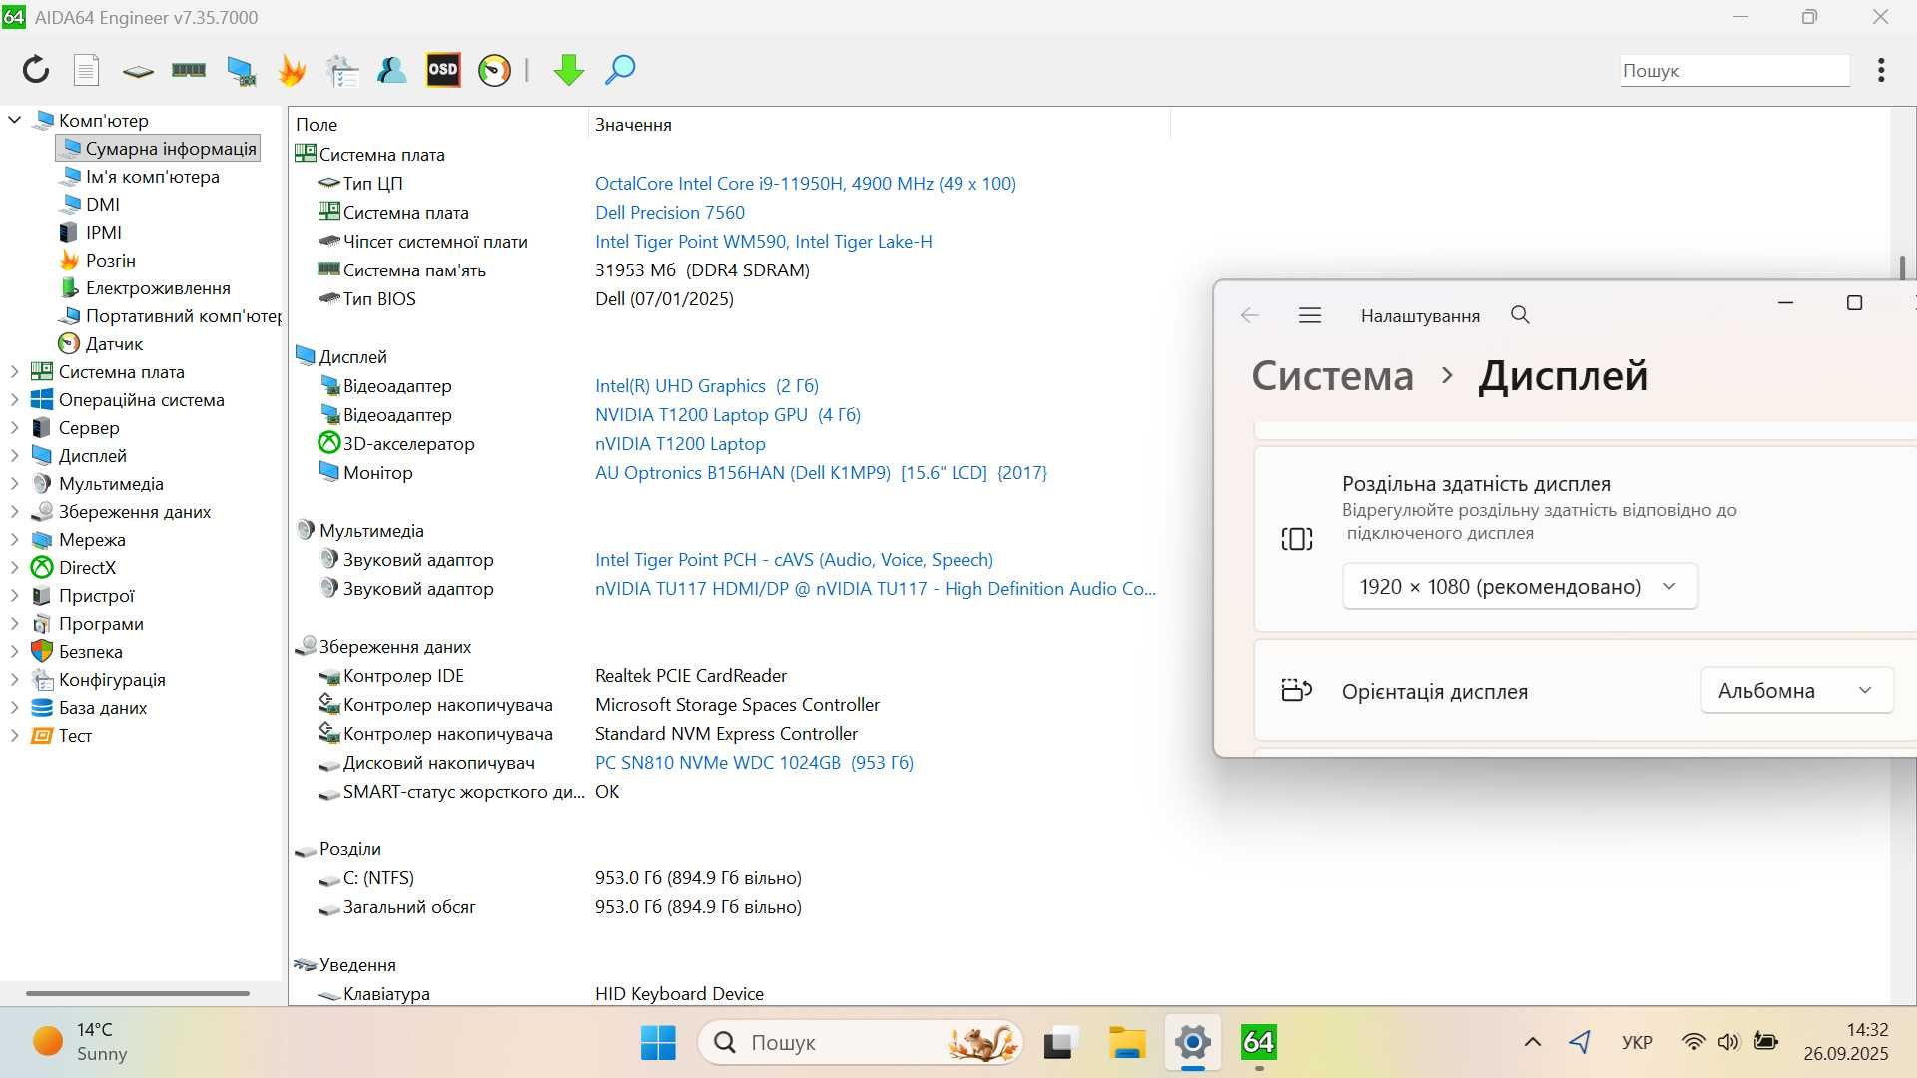The width and height of the screenshot is (1917, 1078).
Task: Open Task View taskbar icon
Action: tap(1060, 1042)
